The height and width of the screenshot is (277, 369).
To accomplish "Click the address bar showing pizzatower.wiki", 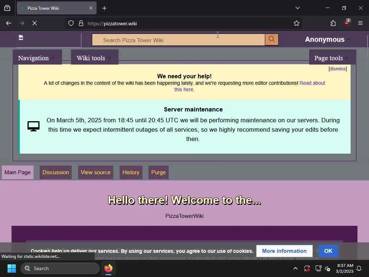I will coord(183,23).
